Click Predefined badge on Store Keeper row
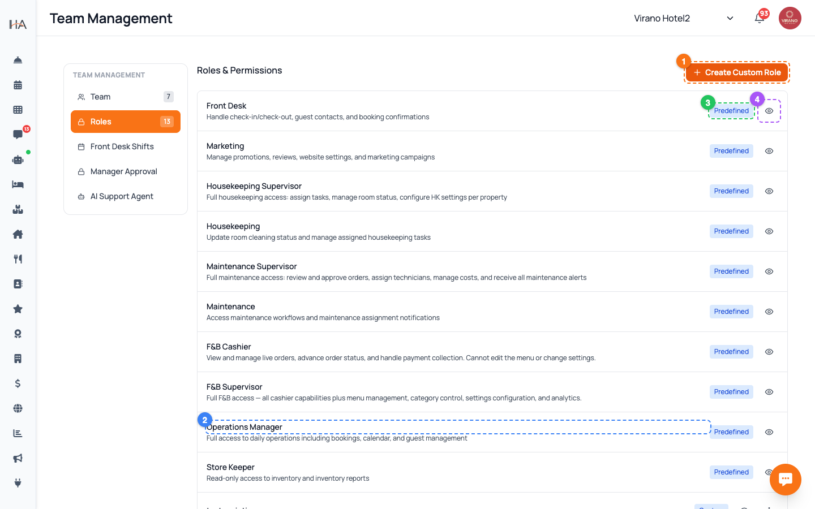This screenshot has width=815, height=509. [x=731, y=472]
